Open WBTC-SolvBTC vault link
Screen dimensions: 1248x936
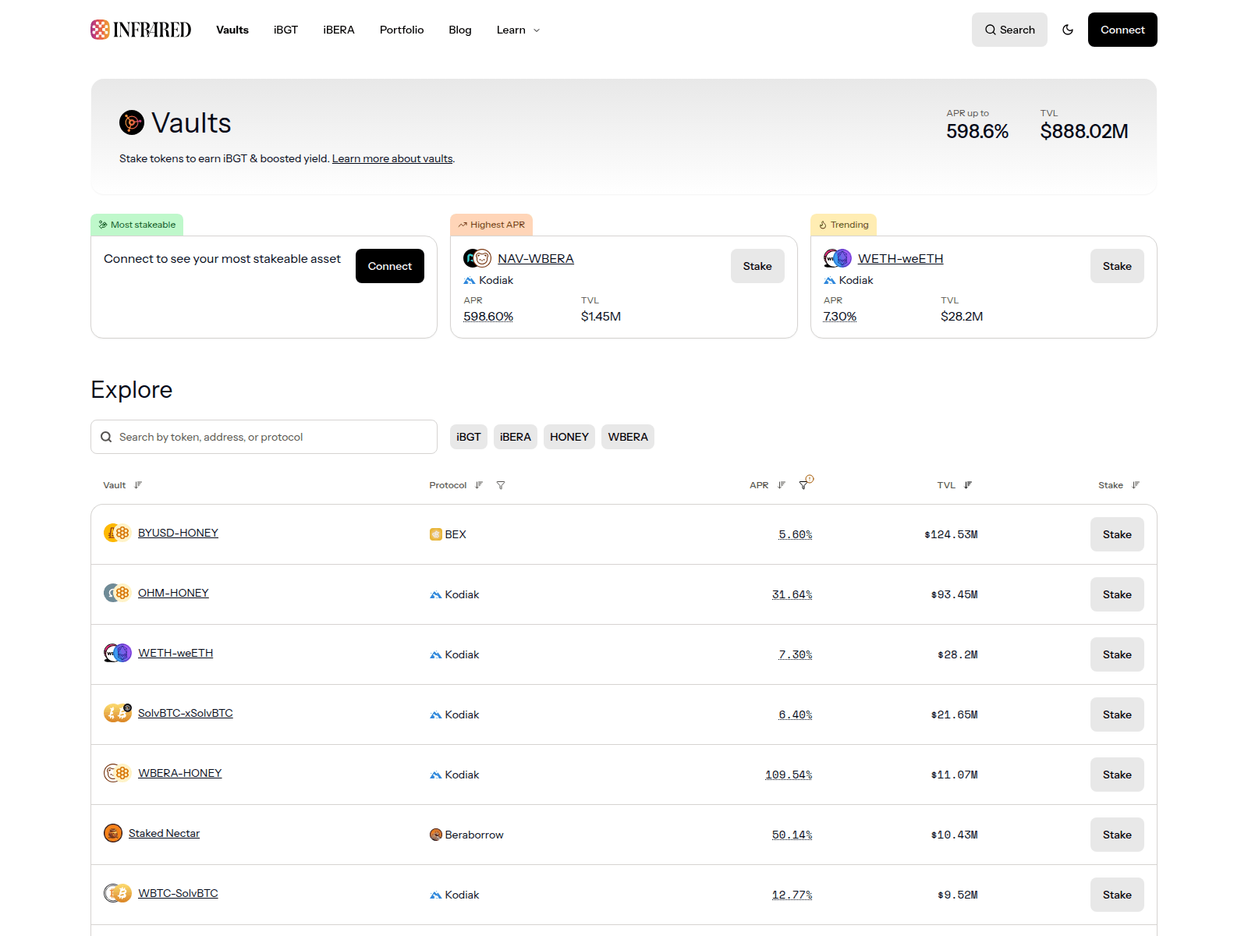pos(178,893)
